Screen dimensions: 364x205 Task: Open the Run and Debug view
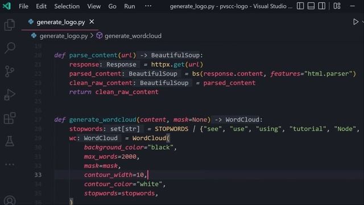tap(10, 95)
